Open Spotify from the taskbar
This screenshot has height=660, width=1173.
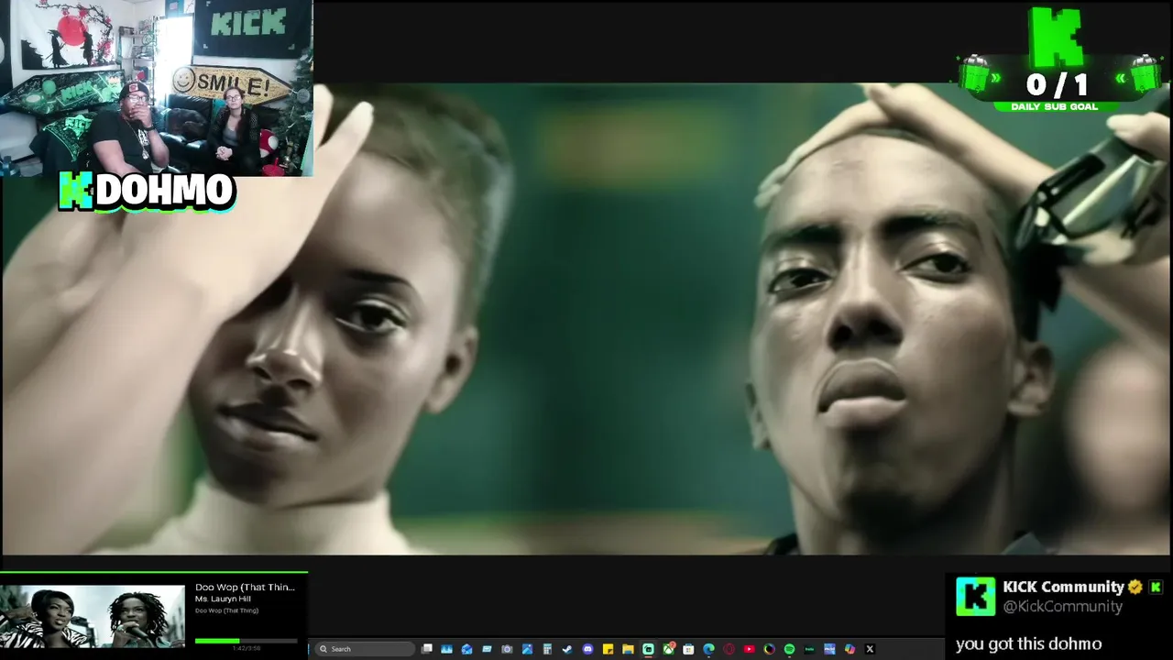(789, 649)
